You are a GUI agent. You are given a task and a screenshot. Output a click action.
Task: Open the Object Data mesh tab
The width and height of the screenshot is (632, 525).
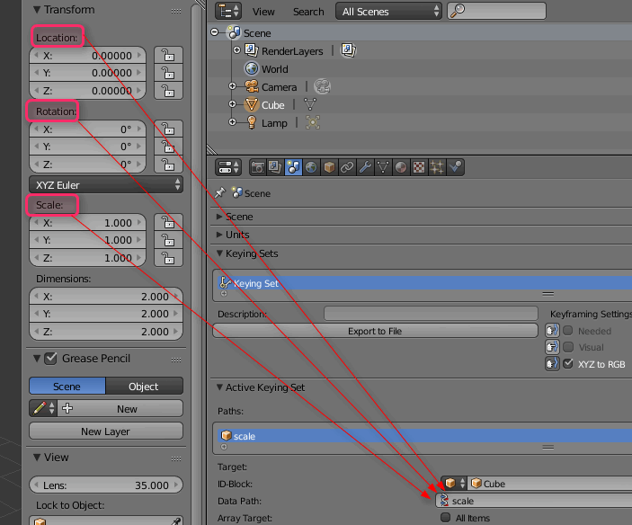[x=383, y=167]
